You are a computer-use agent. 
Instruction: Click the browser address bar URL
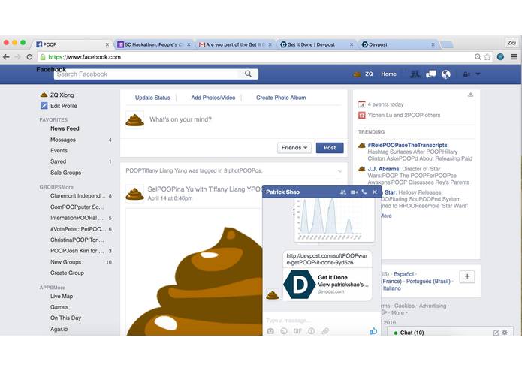coord(85,57)
